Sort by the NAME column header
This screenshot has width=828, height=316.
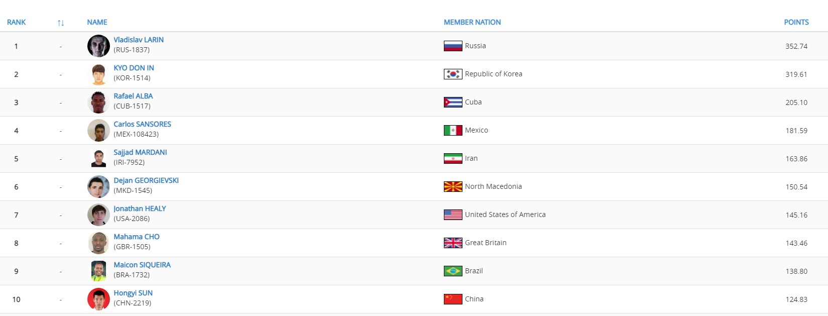point(97,22)
